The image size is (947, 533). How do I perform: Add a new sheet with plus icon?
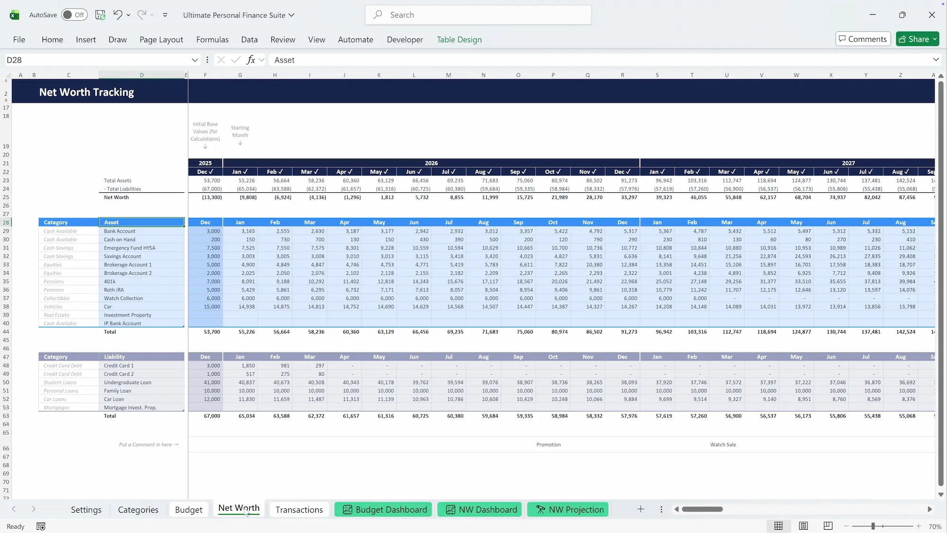640,509
